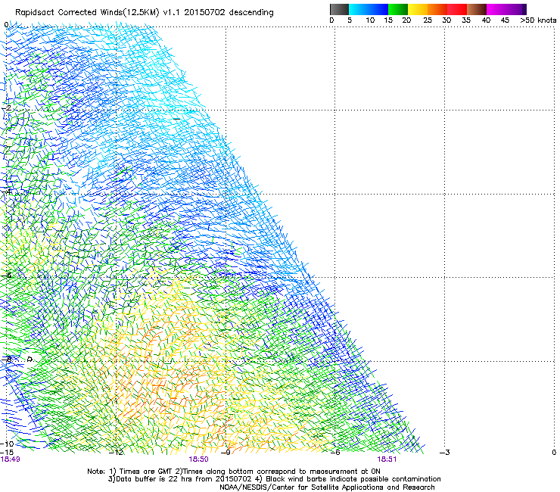Select the cyan-to-blue 5-15 knot legend swatch
The image size is (560, 492).
click(x=369, y=9)
